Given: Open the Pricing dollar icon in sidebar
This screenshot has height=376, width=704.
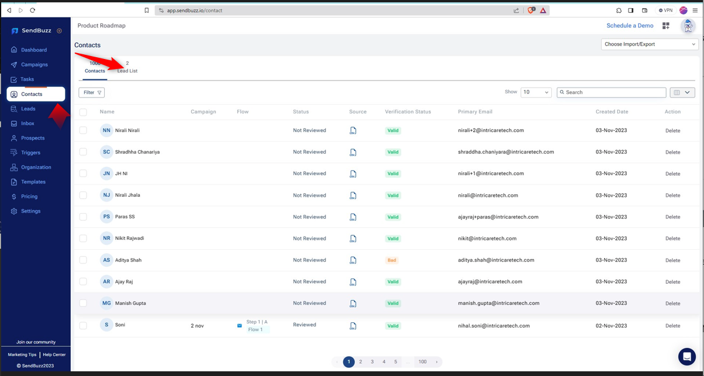Looking at the screenshot, I should pos(14,196).
